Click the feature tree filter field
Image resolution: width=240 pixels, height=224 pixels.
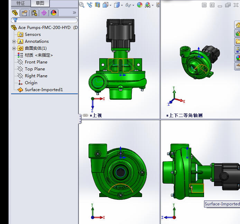point(44,20)
